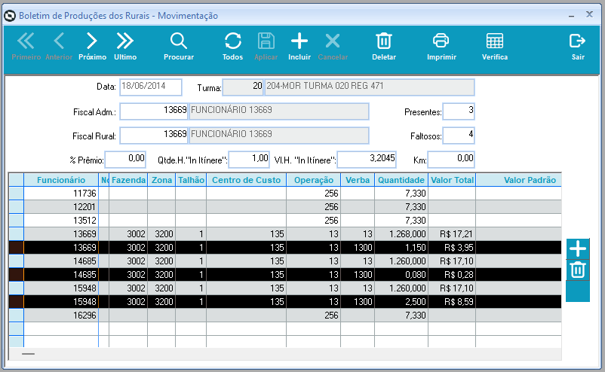This screenshot has height=372, width=605.
Task: Click Qtde.H. In Itínere field
Action: click(x=249, y=160)
